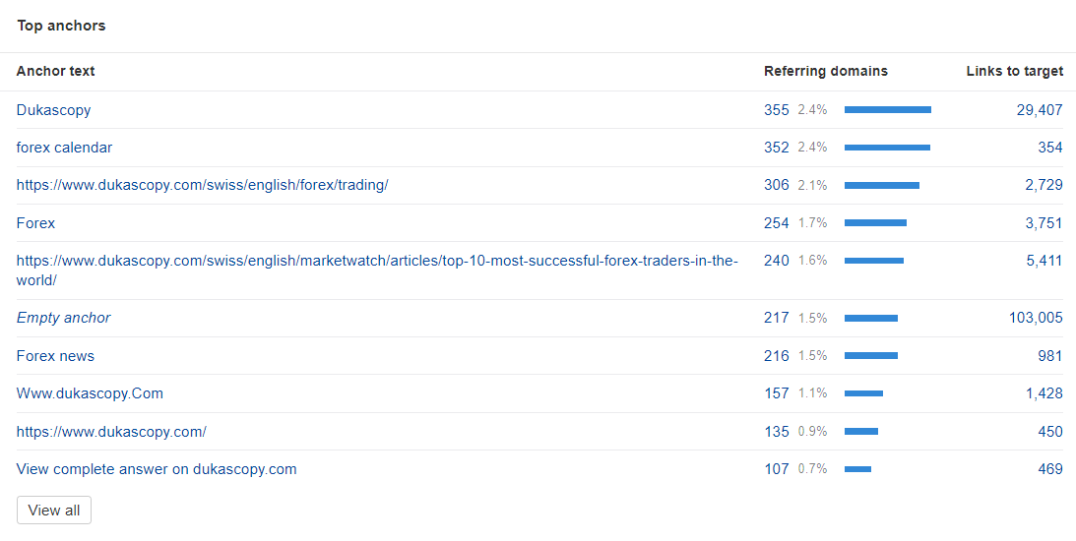Open the 'forex calendar' anchor link

[64, 148]
